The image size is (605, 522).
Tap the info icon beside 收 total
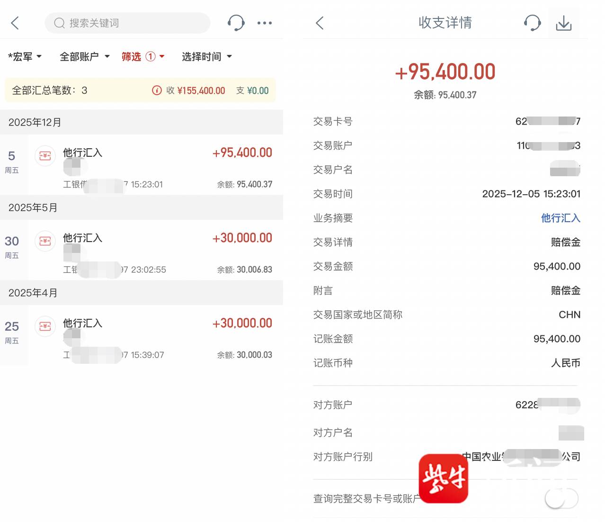(x=157, y=90)
